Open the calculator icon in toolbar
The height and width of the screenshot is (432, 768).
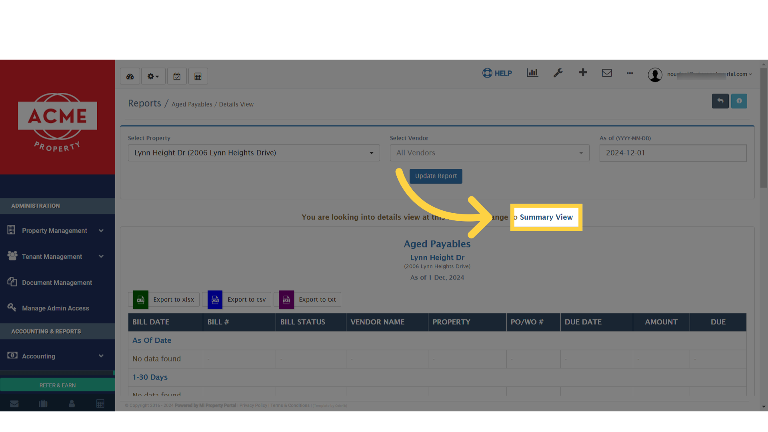pyautogui.click(x=198, y=76)
